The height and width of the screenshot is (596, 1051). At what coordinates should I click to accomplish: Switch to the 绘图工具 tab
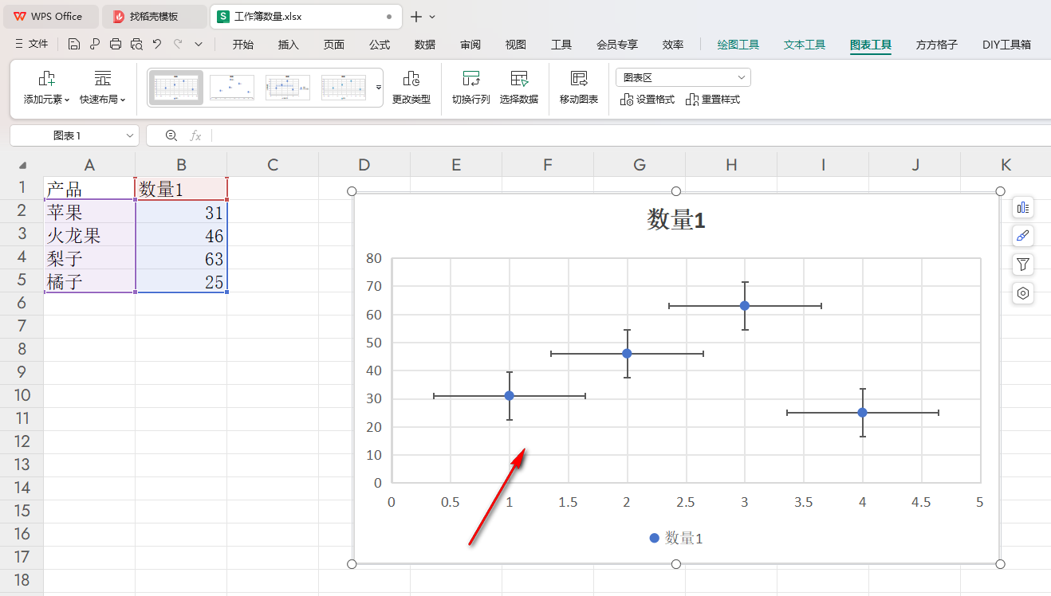[x=738, y=45]
